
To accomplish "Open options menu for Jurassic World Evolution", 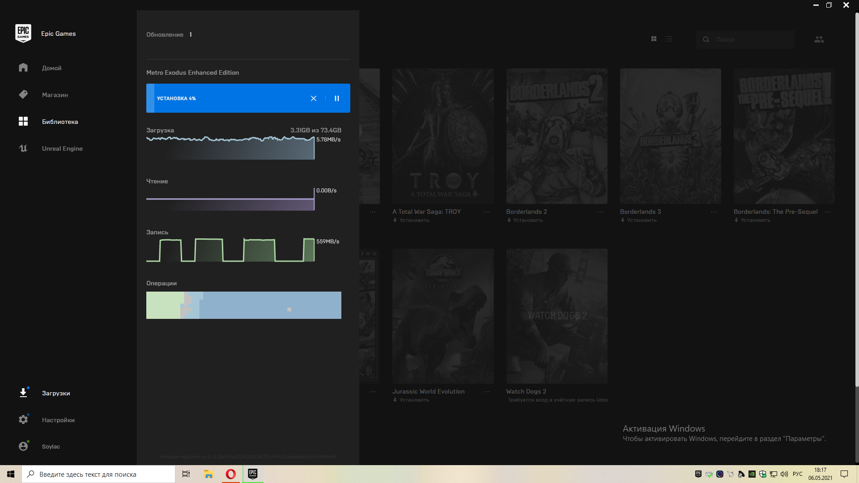I will [x=486, y=392].
